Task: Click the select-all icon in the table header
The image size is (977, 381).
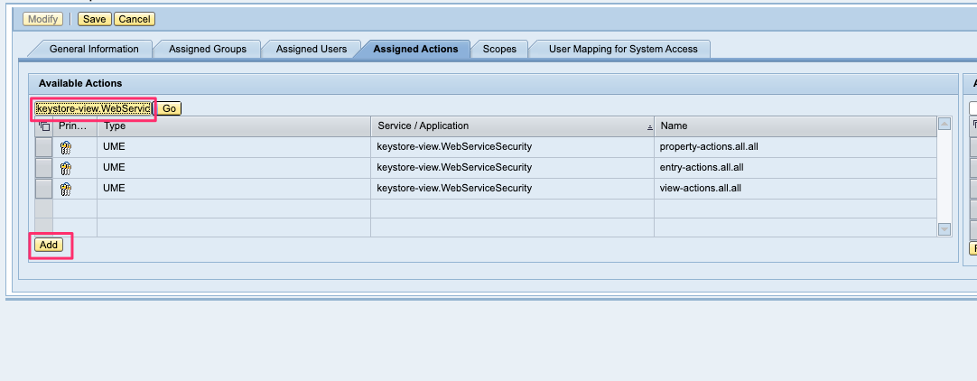Action: 44,126
